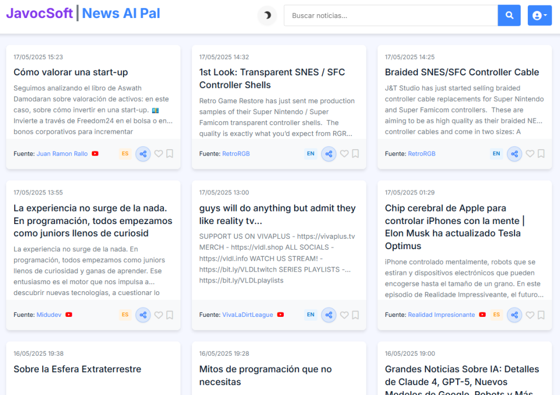Like the Chip cerebral de Apple article

pyautogui.click(x=530, y=315)
